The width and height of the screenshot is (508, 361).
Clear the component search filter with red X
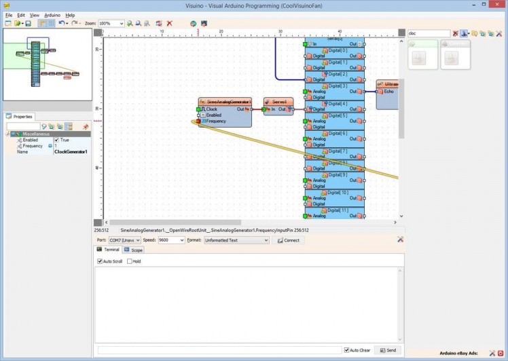[x=456, y=33]
